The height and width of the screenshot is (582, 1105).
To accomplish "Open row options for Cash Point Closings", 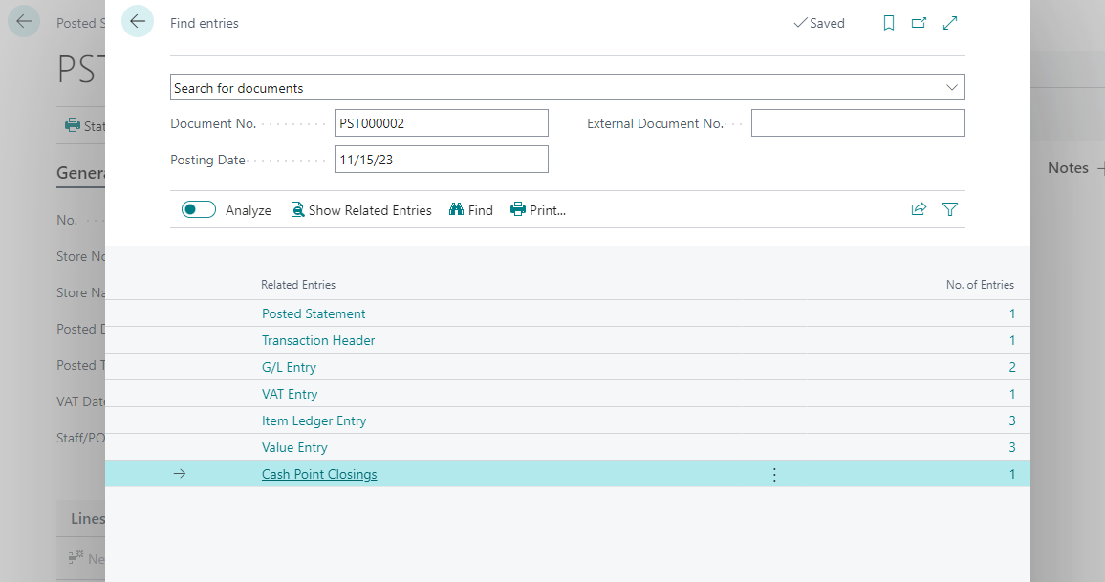I will (x=774, y=474).
